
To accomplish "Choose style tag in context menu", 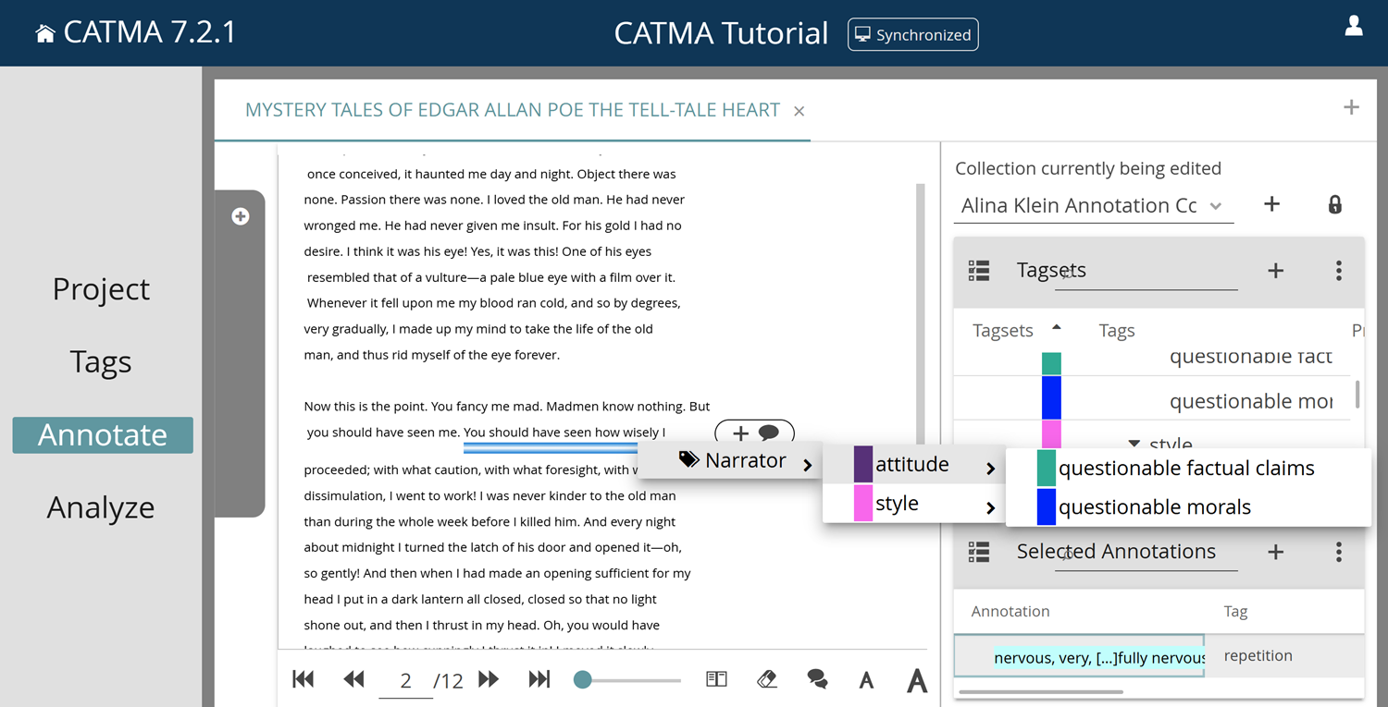I will pos(913,504).
